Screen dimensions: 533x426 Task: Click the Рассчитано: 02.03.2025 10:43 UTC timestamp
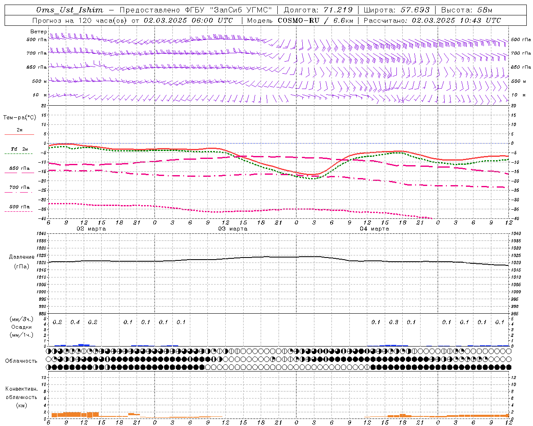(x=432, y=20)
